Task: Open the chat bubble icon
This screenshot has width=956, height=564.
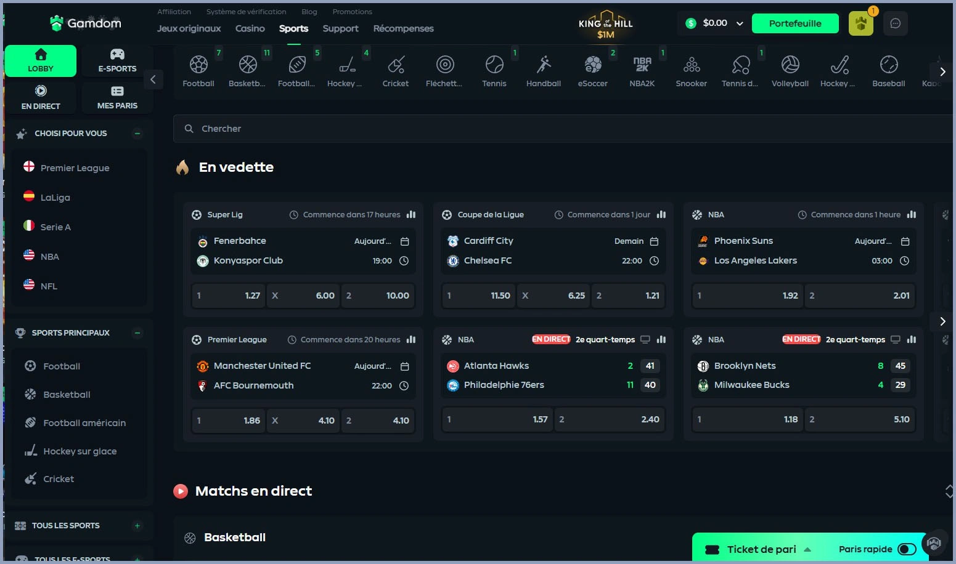Action: click(x=896, y=23)
